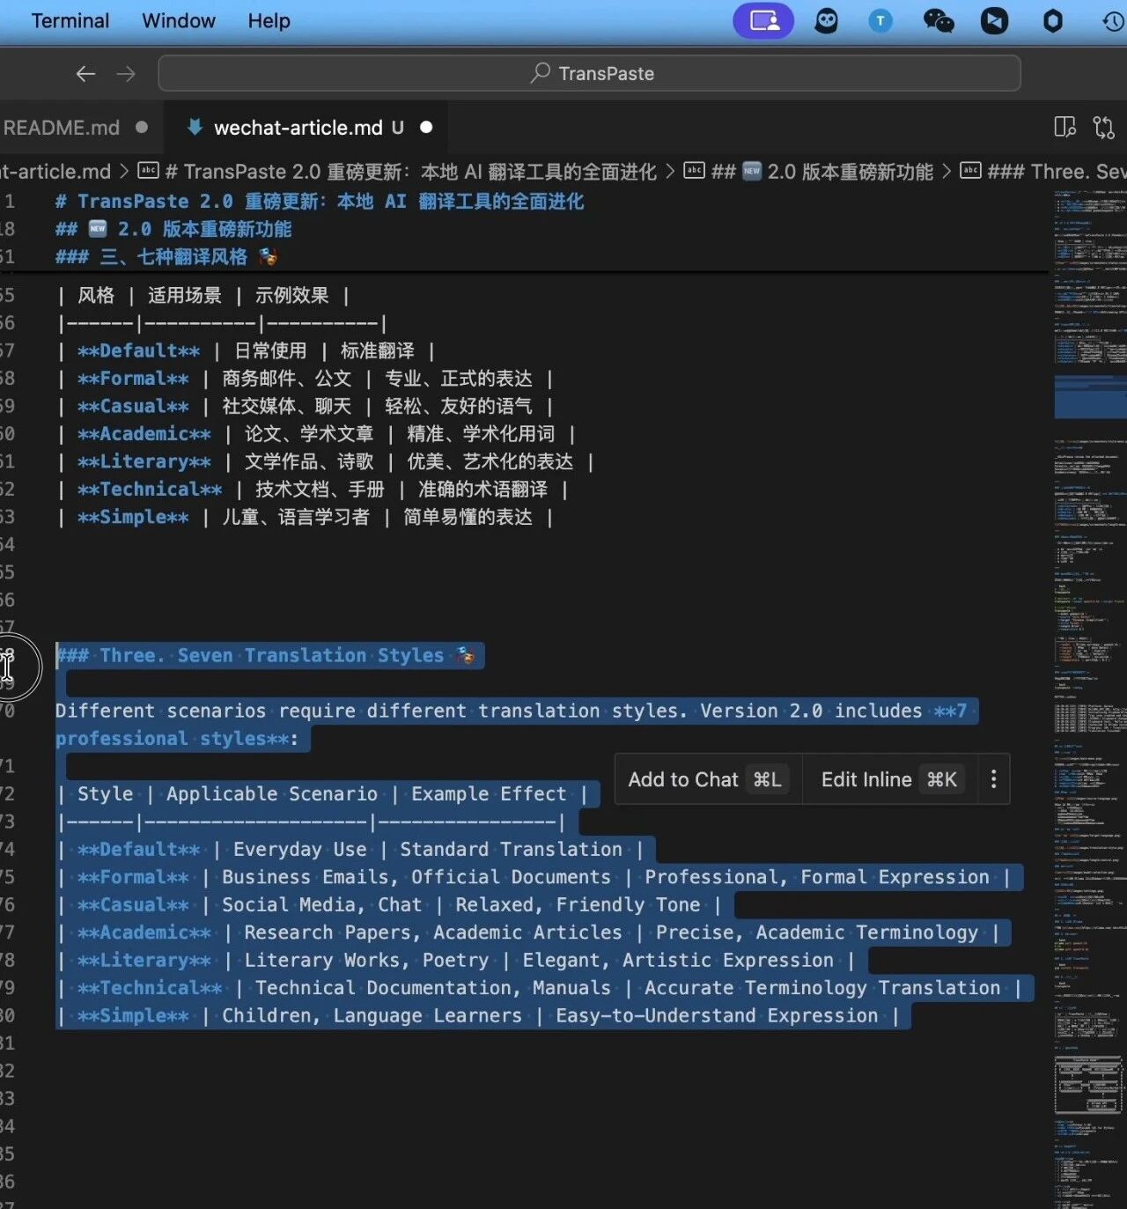This screenshot has width=1127, height=1209.
Task: Click the '| 风格 | 适用场景 | 示例效果 |' header row
Action: click(x=204, y=296)
